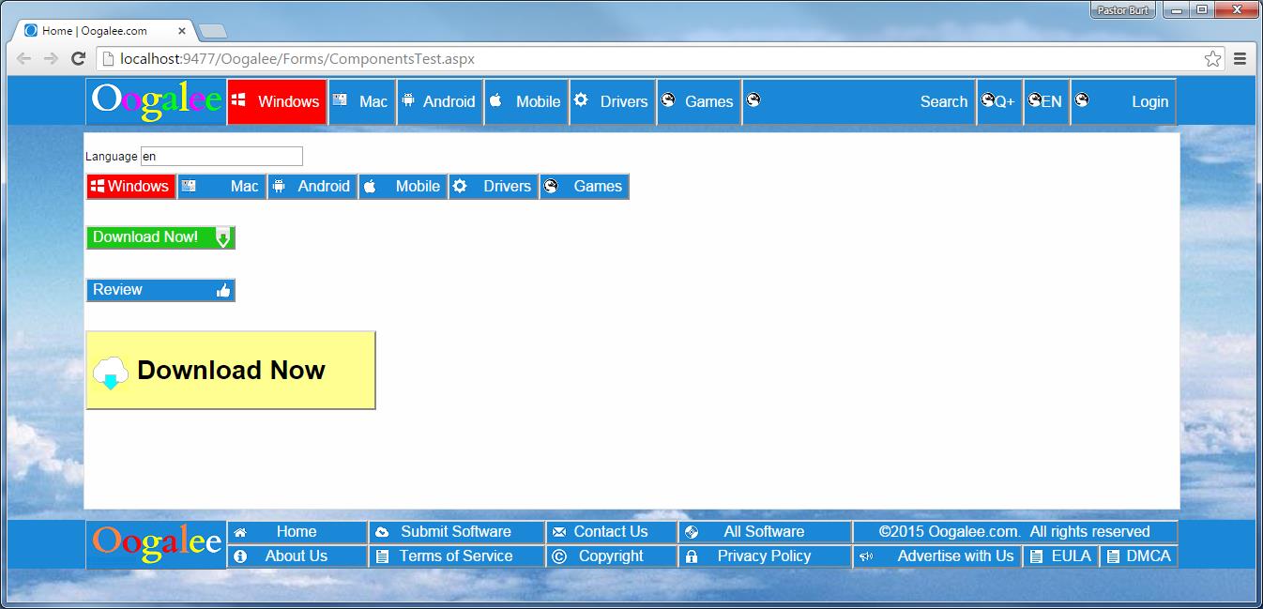Click the Search item in the top bar
1263x609 pixels.
[858, 101]
